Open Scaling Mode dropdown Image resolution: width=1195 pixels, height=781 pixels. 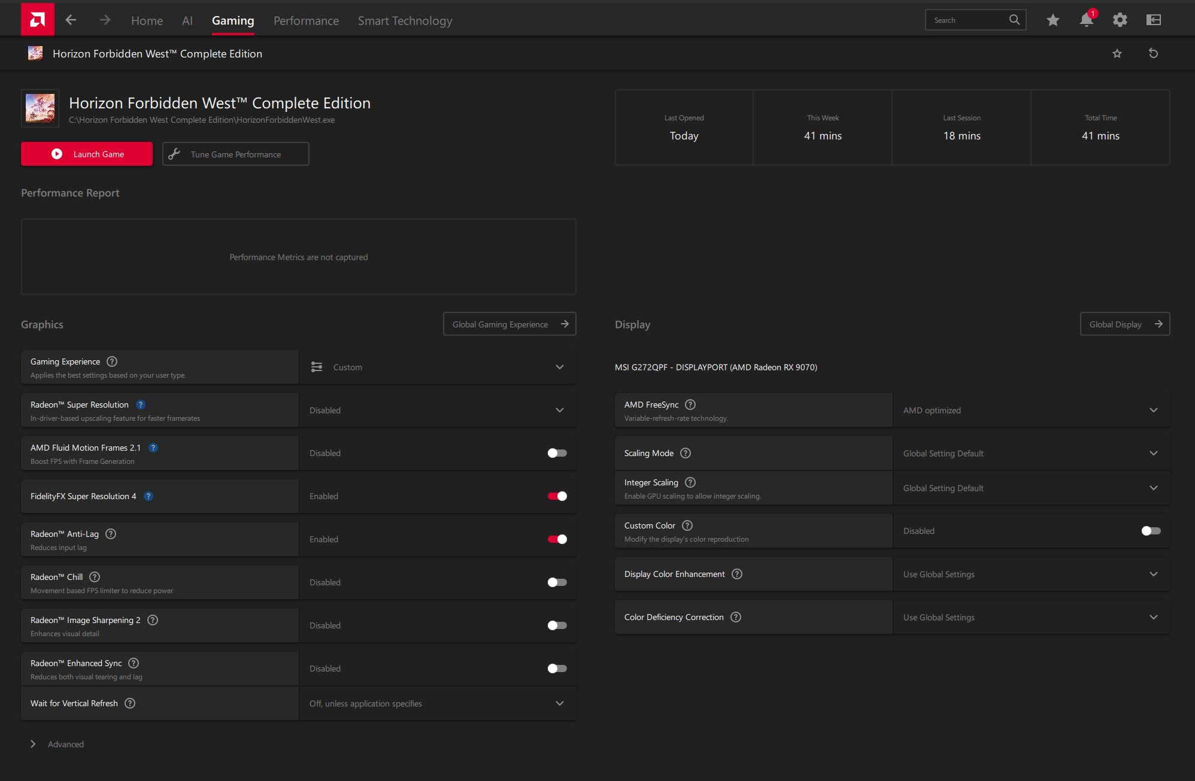[x=1032, y=453]
